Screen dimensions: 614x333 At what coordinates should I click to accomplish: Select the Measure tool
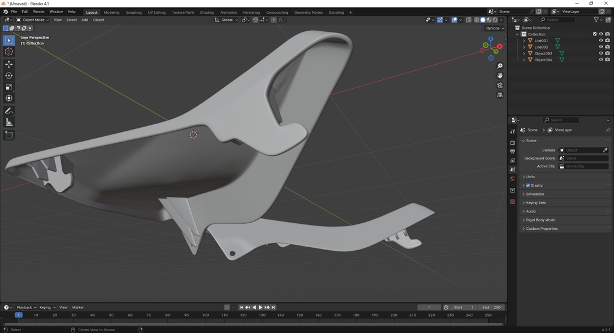point(9,122)
